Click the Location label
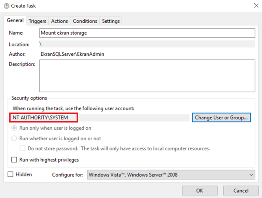 tap(19, 44)
